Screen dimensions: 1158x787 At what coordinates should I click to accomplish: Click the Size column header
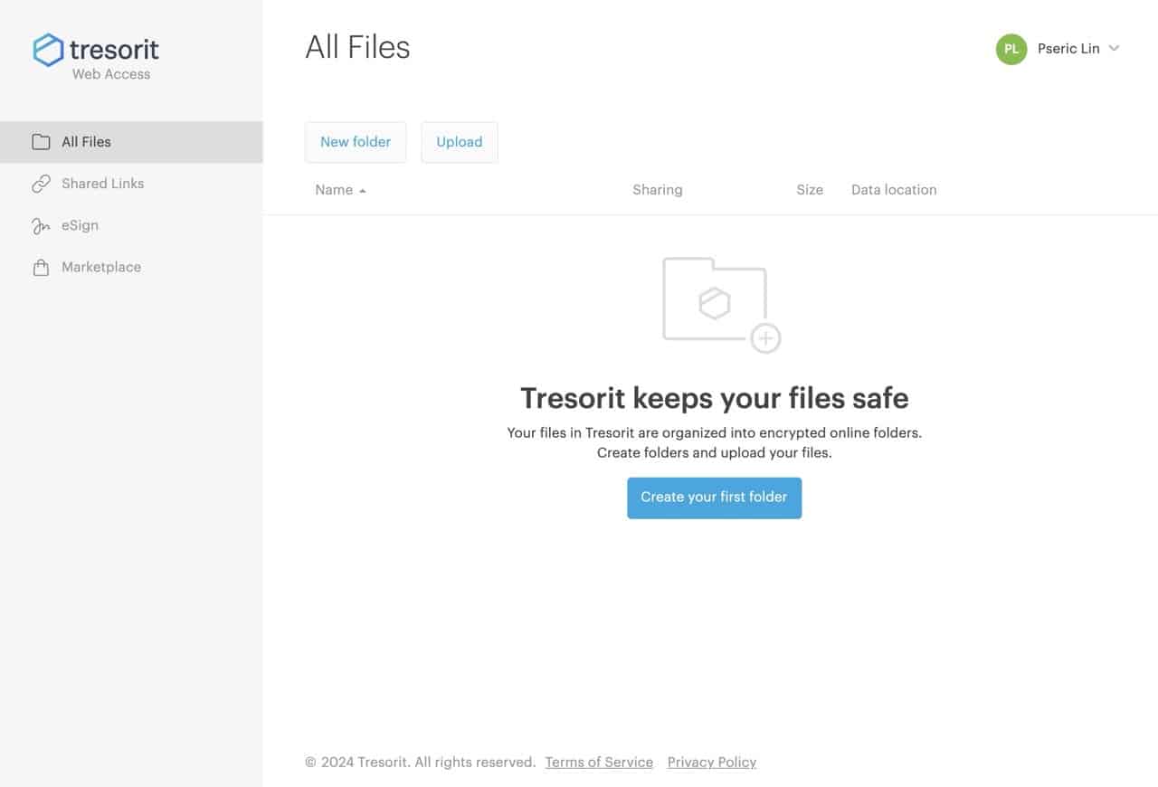(810, 190)
